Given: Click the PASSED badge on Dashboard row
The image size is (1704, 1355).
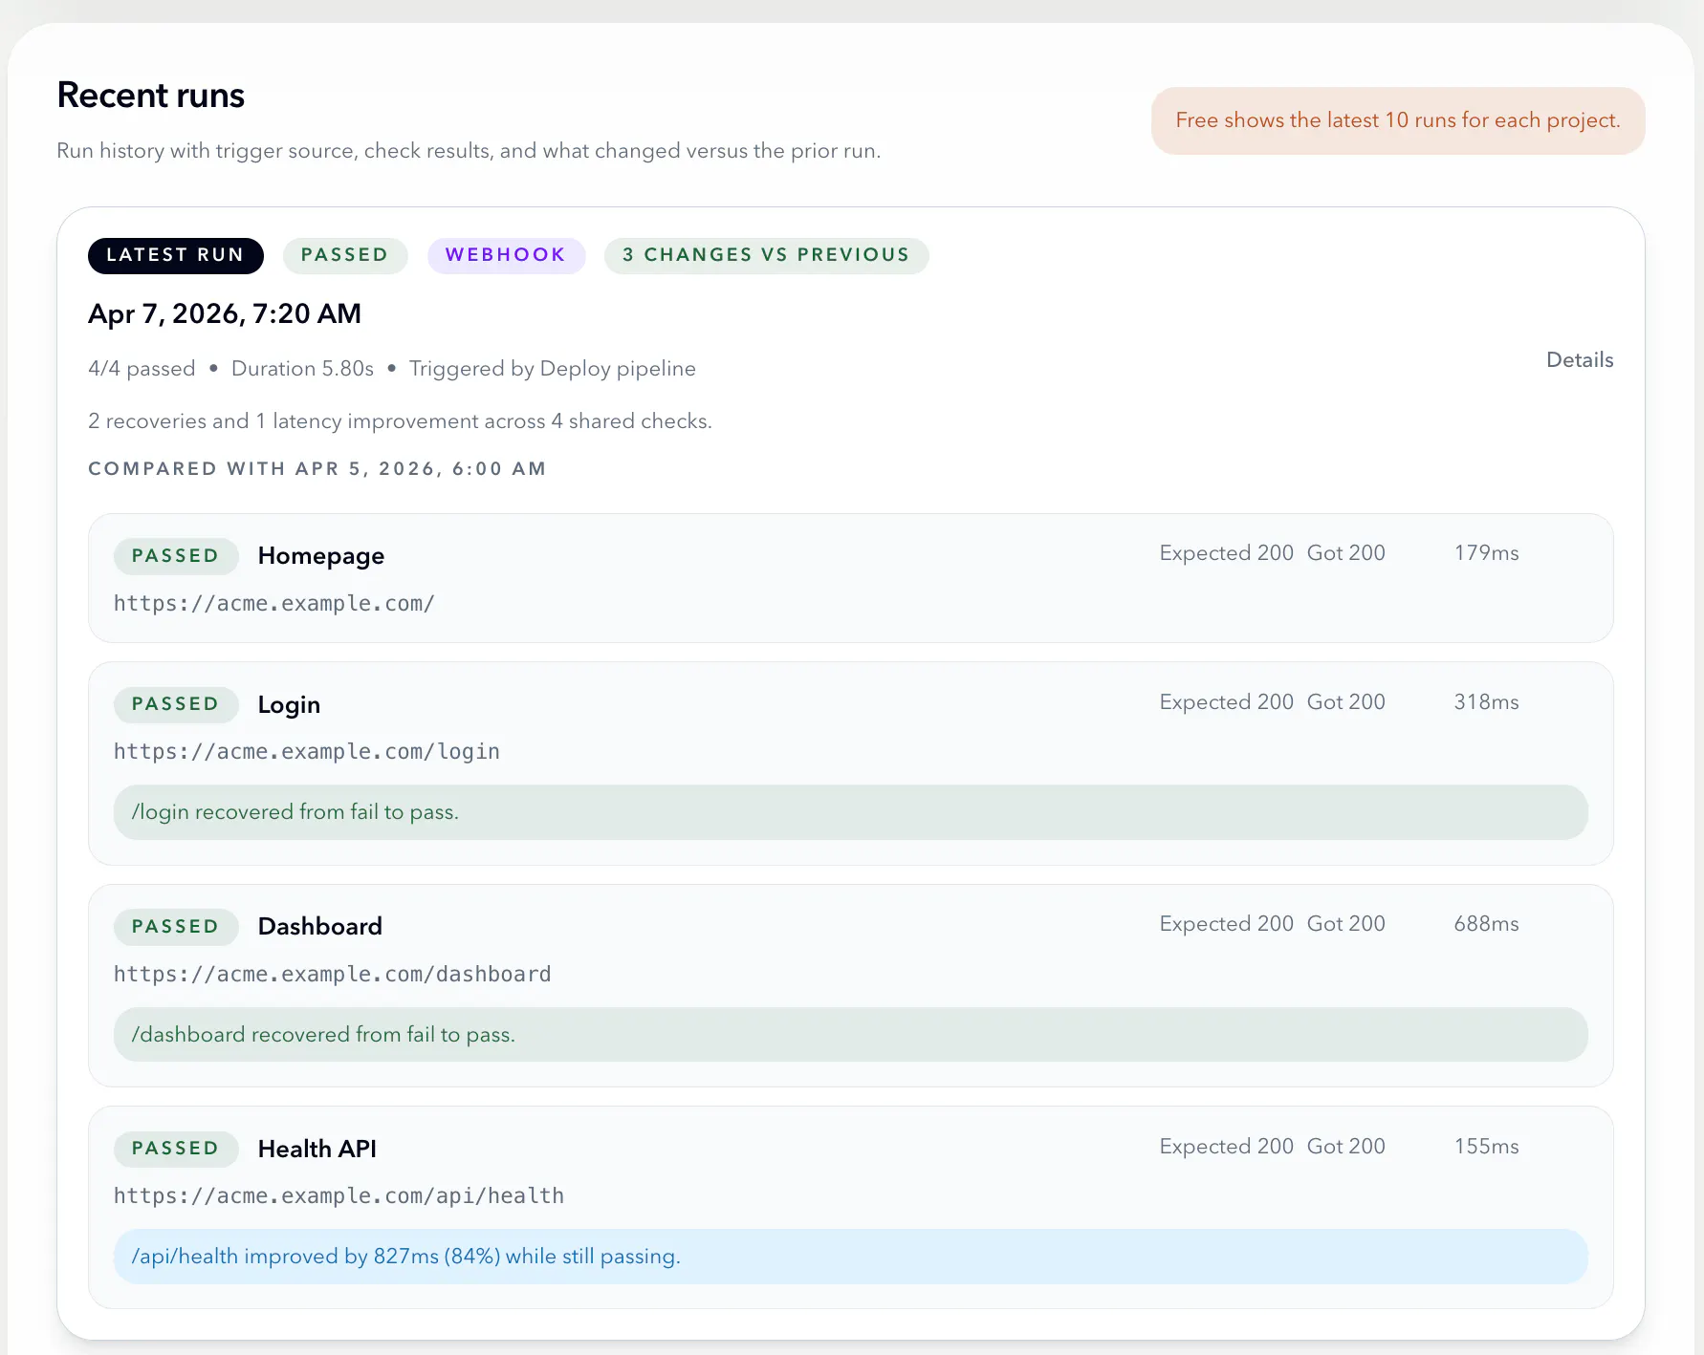Looking at the screenshot, I should 176,927.
